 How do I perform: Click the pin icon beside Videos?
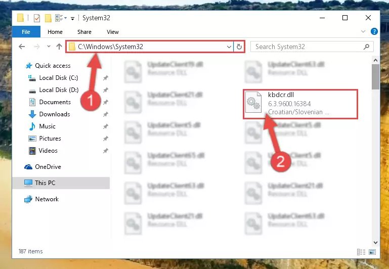(105, 151)
